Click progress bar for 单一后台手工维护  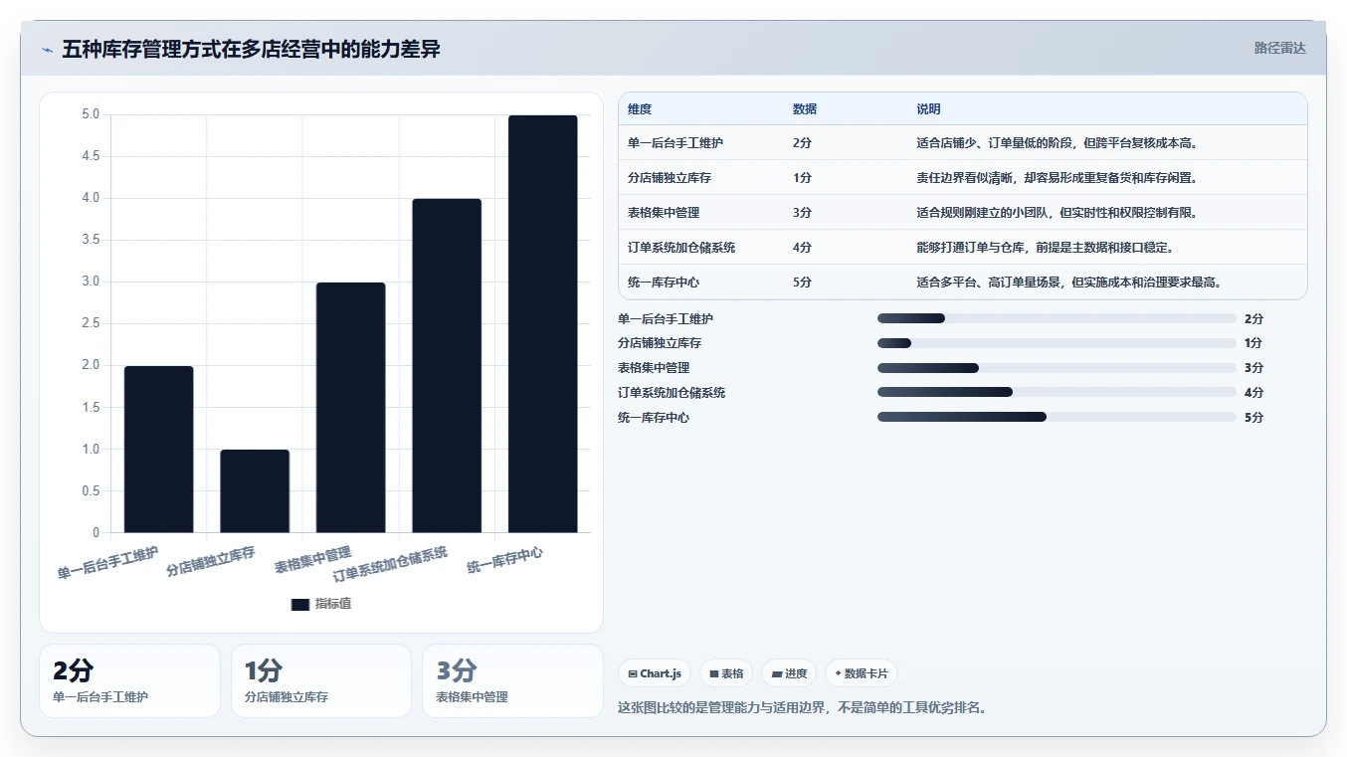1057,318
